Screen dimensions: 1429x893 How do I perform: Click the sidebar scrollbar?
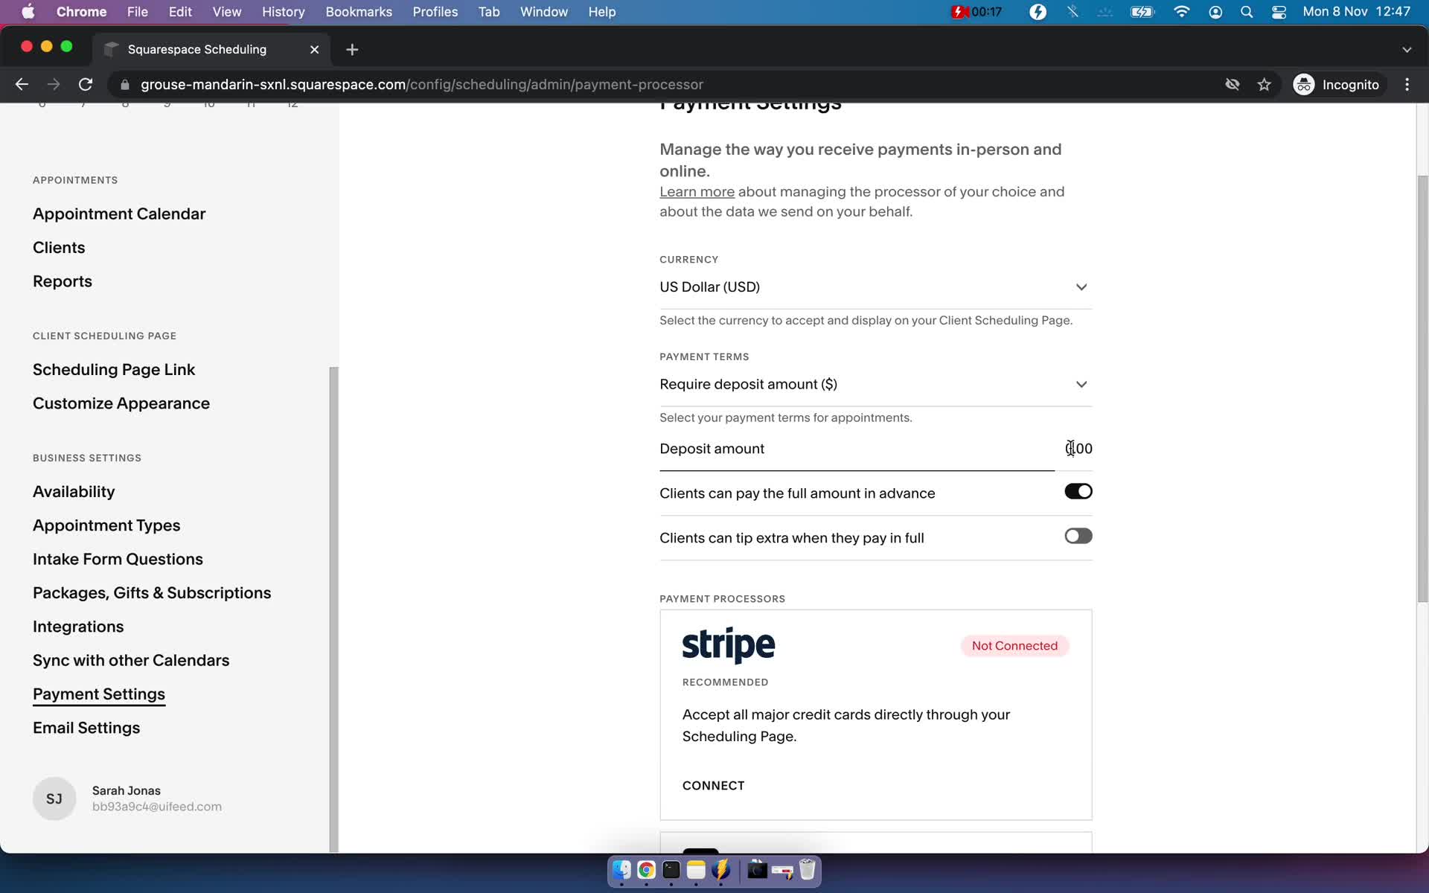tap(333, 609)
